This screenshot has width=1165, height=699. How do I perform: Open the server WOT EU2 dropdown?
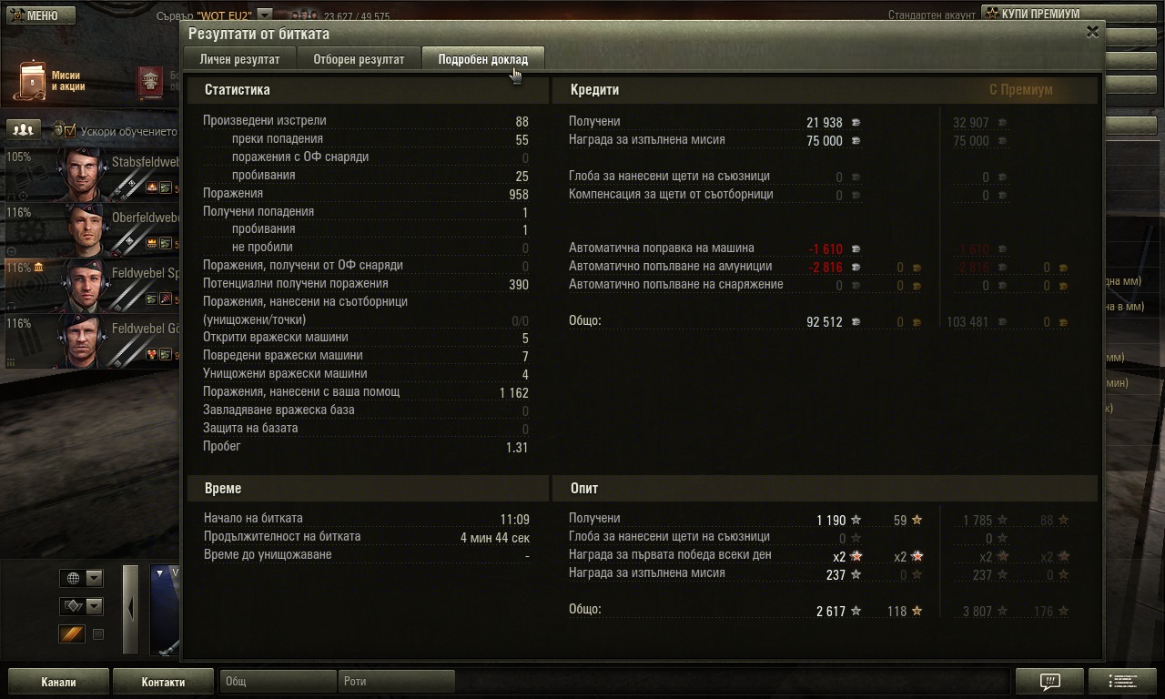coord(264,15)
